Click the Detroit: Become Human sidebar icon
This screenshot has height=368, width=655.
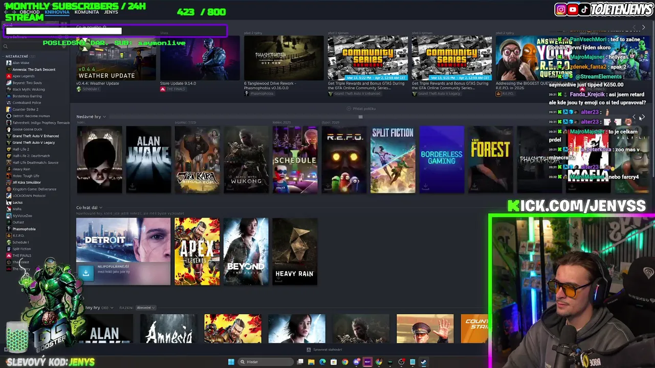9,116
